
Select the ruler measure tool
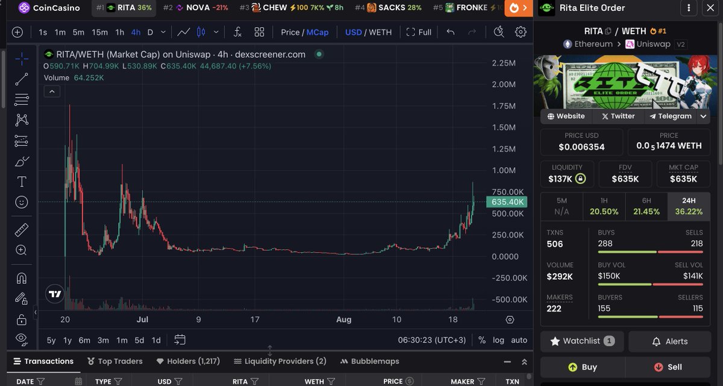(x=22, y=229)
